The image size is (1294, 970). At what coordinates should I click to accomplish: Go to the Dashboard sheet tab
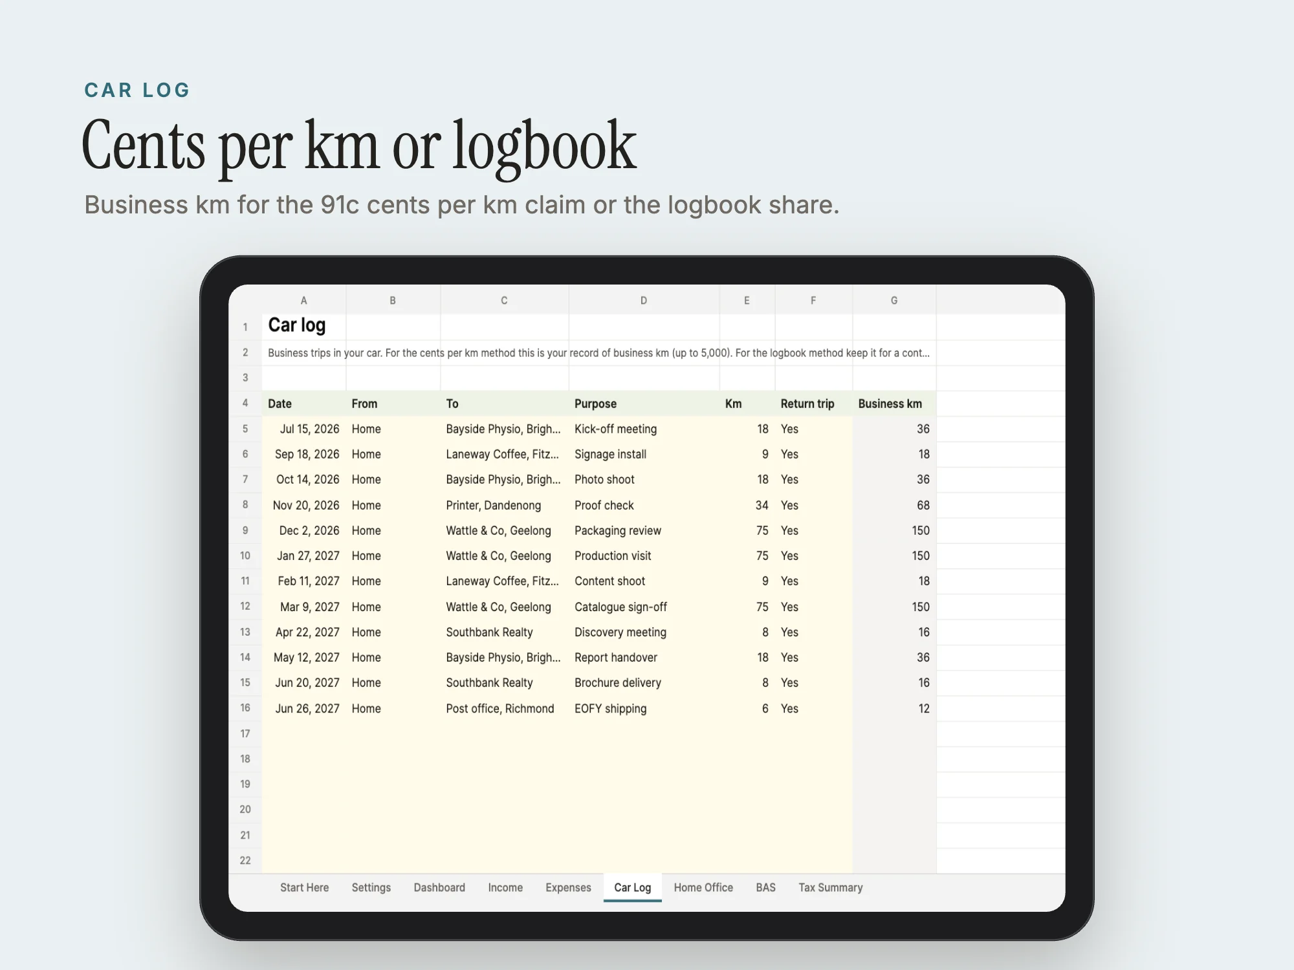pos(439,887)
